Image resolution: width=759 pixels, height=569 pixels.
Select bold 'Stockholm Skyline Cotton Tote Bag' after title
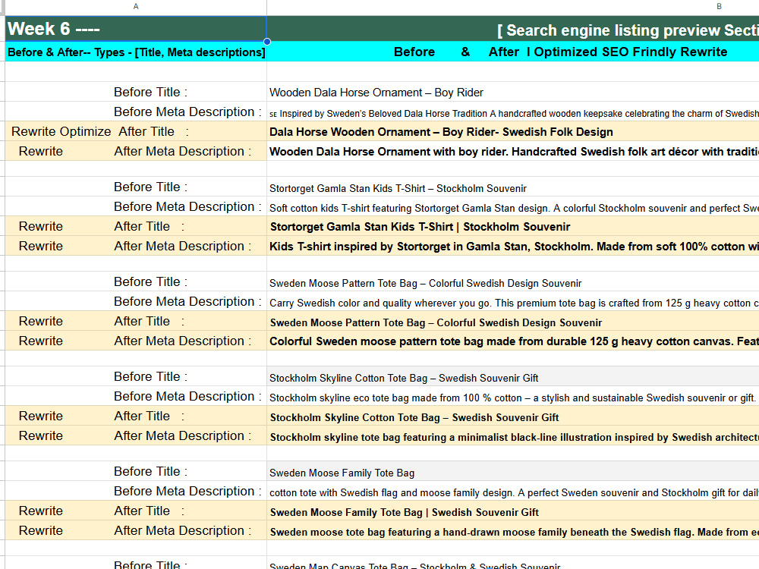click(x=512, y=416)
